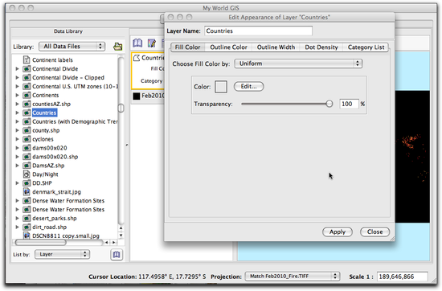Select dams00x020.shp in the library
This screenshot has height=291, width=442.
coord(55,157)
